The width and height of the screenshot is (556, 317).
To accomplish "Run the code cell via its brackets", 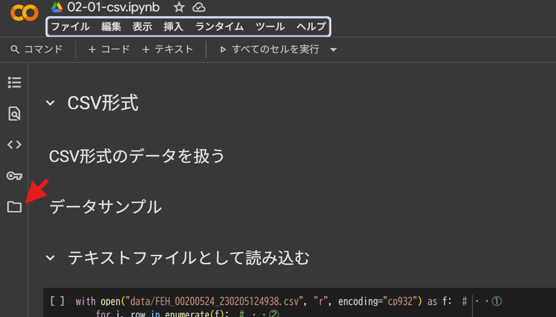I will [x=57, y=301].
